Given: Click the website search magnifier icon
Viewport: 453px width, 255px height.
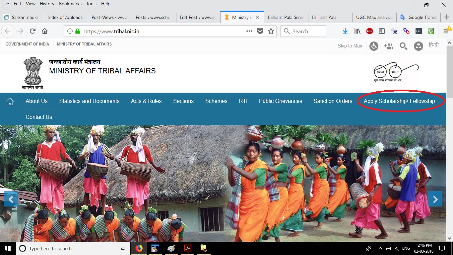Looking at the screenshot, I should (403, 46).
